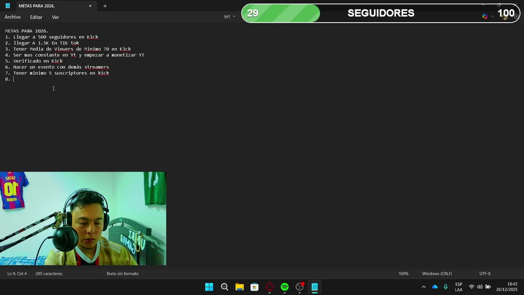The width and height of the screenshot is (524, 295).
Task: Open the Editar menu
Action: (x=36, y=17)
